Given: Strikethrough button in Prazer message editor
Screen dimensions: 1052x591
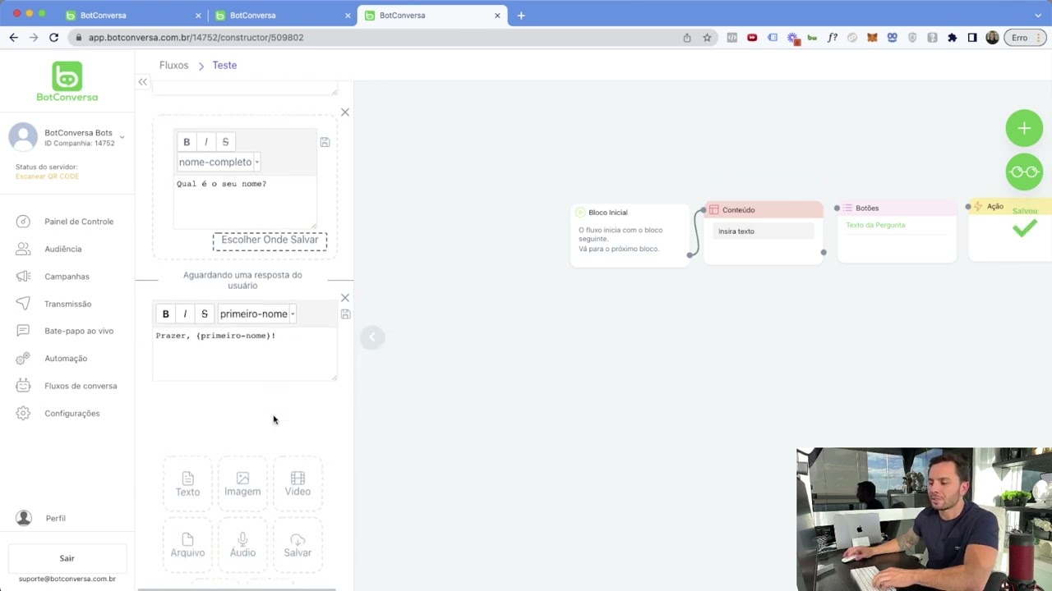Looking at the screenshot, I should 205,314.
